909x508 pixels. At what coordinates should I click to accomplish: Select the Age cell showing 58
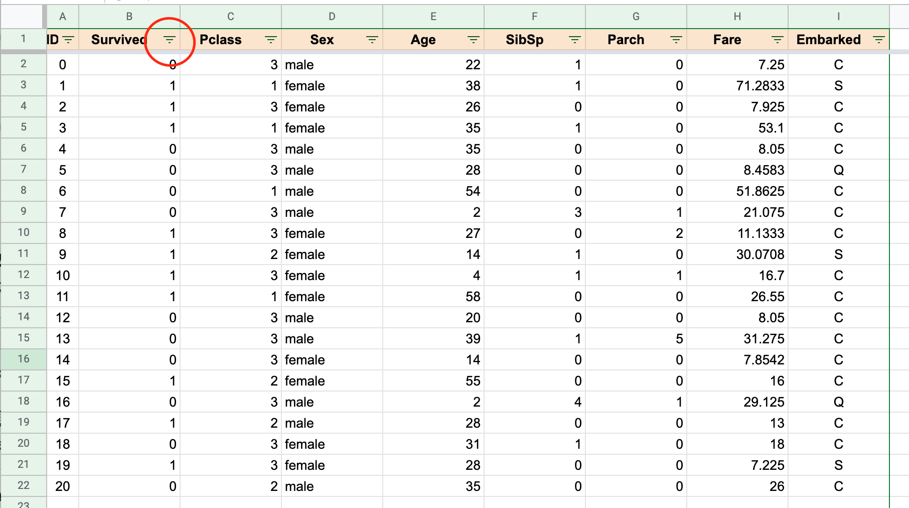pos(433,297)
